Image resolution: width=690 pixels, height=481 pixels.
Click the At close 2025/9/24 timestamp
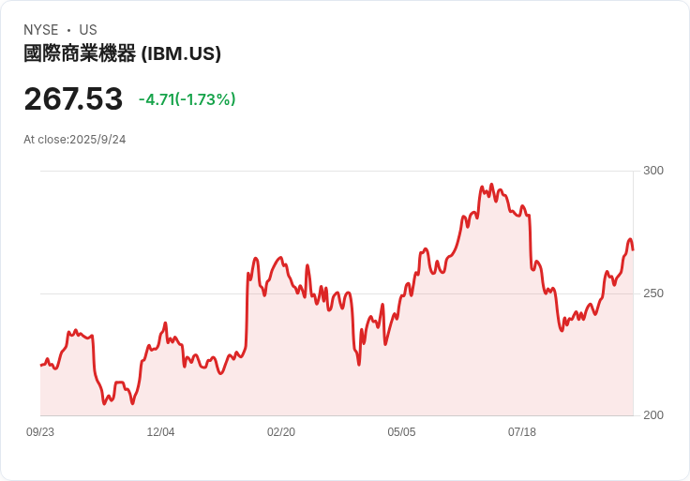coord(75,140)
